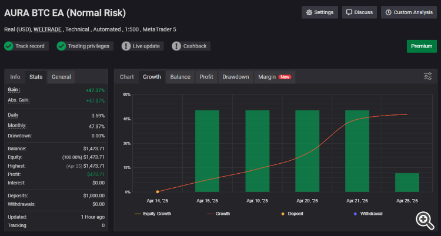441x236 pixels.
Task: Toggle Deposit markers in chart legend
Action: click(x=291, y=214)
